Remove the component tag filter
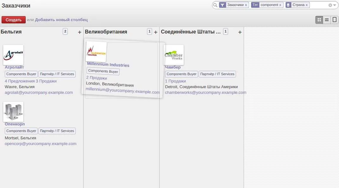The image size is (339, 188). [280, 5]
